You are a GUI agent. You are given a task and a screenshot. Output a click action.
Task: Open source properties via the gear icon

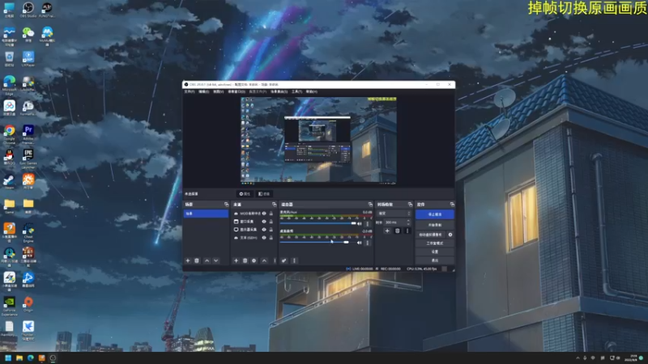pyautogui.click(x=254, y=260)
